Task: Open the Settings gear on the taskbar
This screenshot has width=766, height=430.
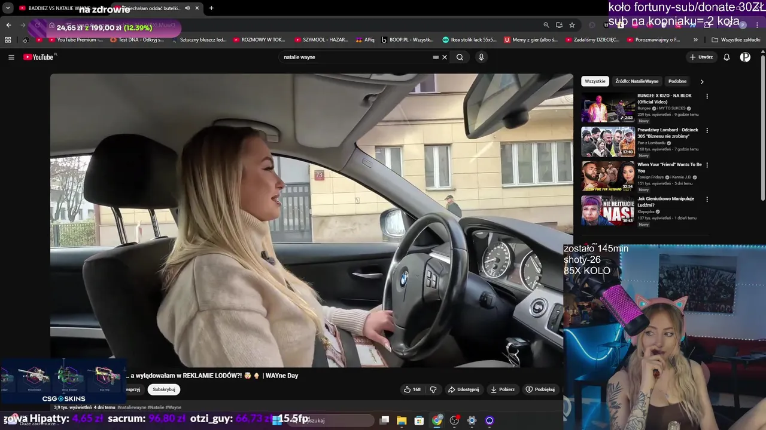Action: 472,420
